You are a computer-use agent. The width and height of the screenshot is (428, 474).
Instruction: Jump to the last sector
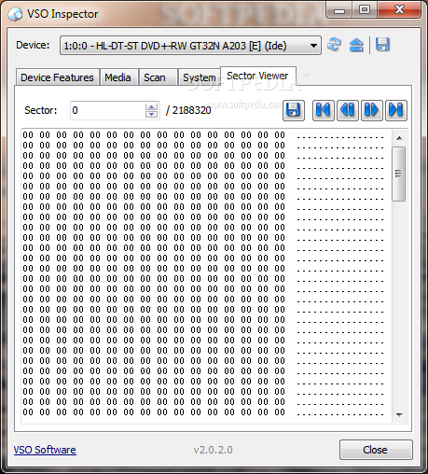[396, 110]
